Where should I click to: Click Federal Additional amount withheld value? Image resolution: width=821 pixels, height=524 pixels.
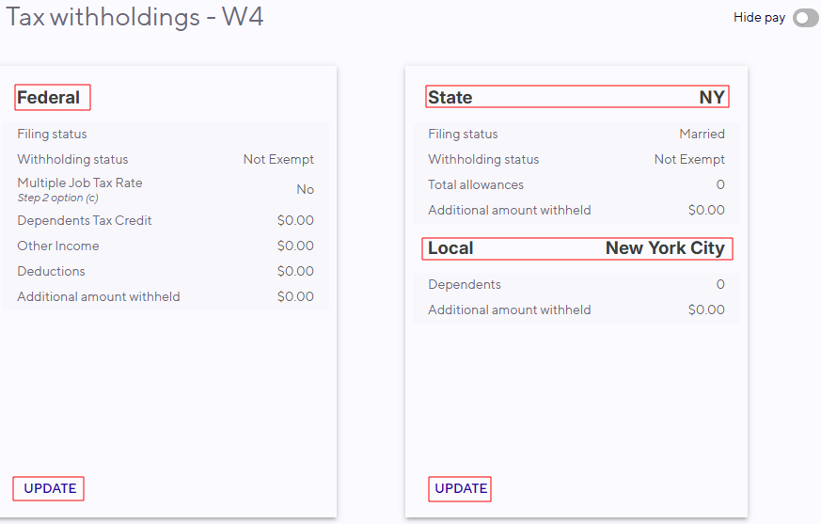pos(295,296)
